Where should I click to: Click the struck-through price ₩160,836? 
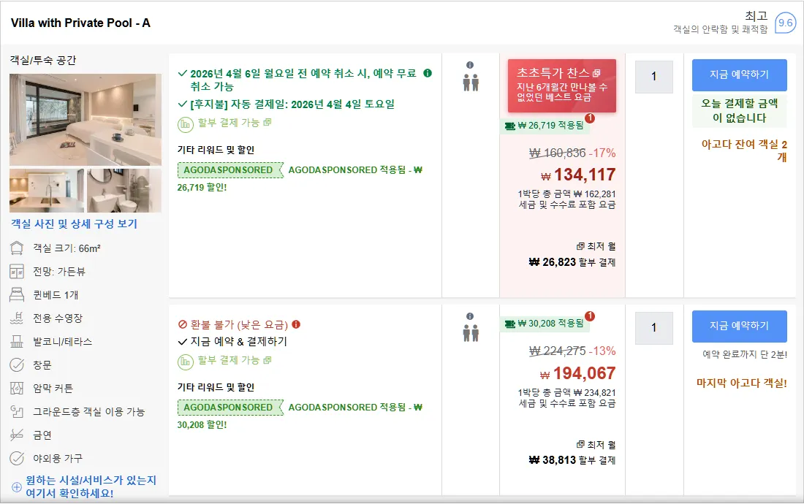558,153
